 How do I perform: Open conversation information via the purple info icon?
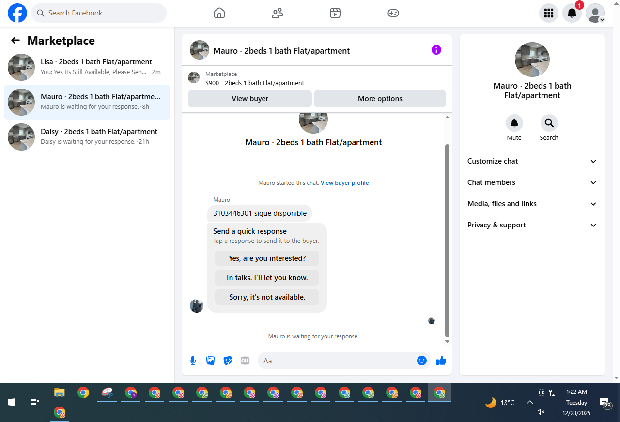click(436, 50)
